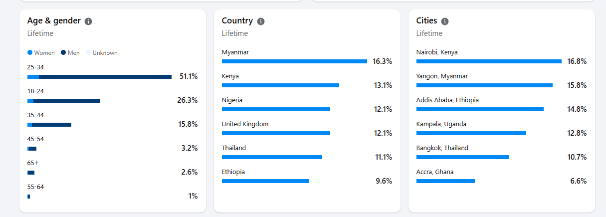Click the Accra, Ghana bar

click(445, 181)
